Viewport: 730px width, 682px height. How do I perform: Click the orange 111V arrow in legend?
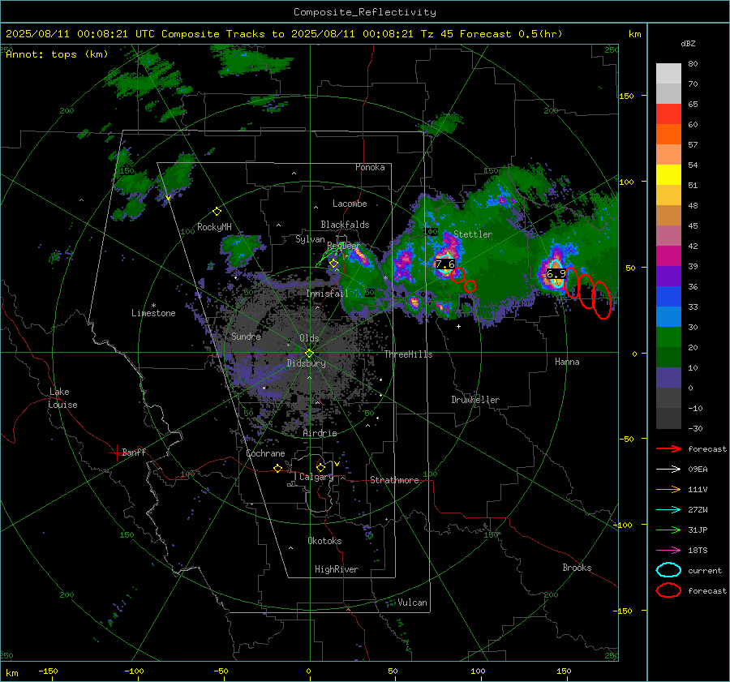[668, 489]
